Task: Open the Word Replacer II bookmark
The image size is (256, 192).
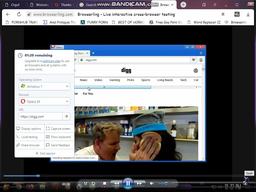Action: (204, 22)
